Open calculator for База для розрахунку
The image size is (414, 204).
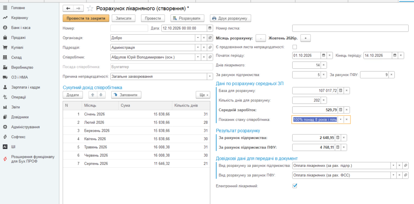click(340, 90)
